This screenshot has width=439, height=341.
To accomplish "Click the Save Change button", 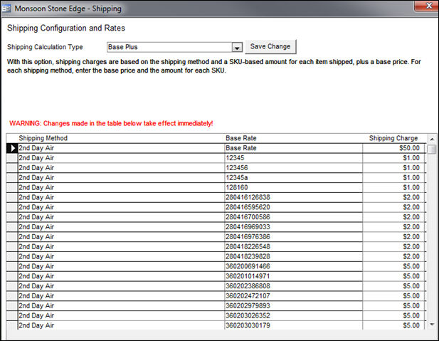I will point(270,46).
